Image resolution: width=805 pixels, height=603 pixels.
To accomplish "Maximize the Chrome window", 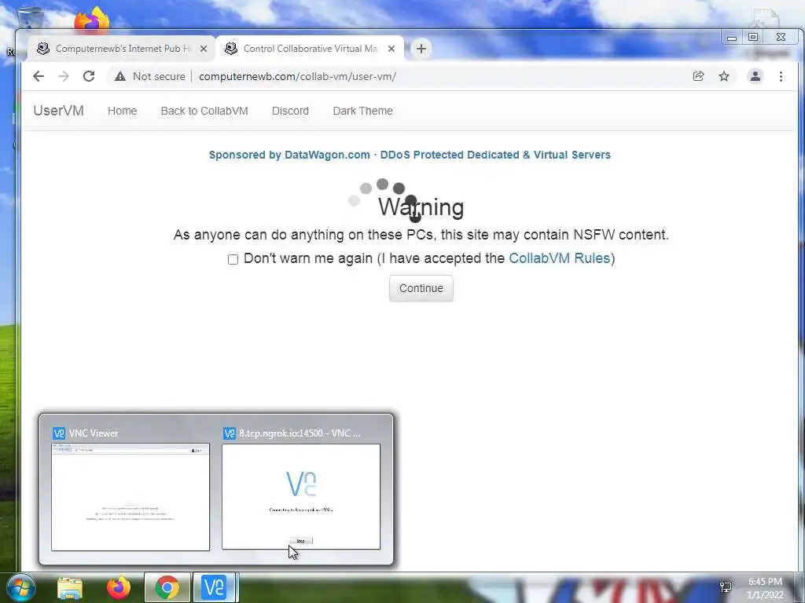I will [753, 38].
